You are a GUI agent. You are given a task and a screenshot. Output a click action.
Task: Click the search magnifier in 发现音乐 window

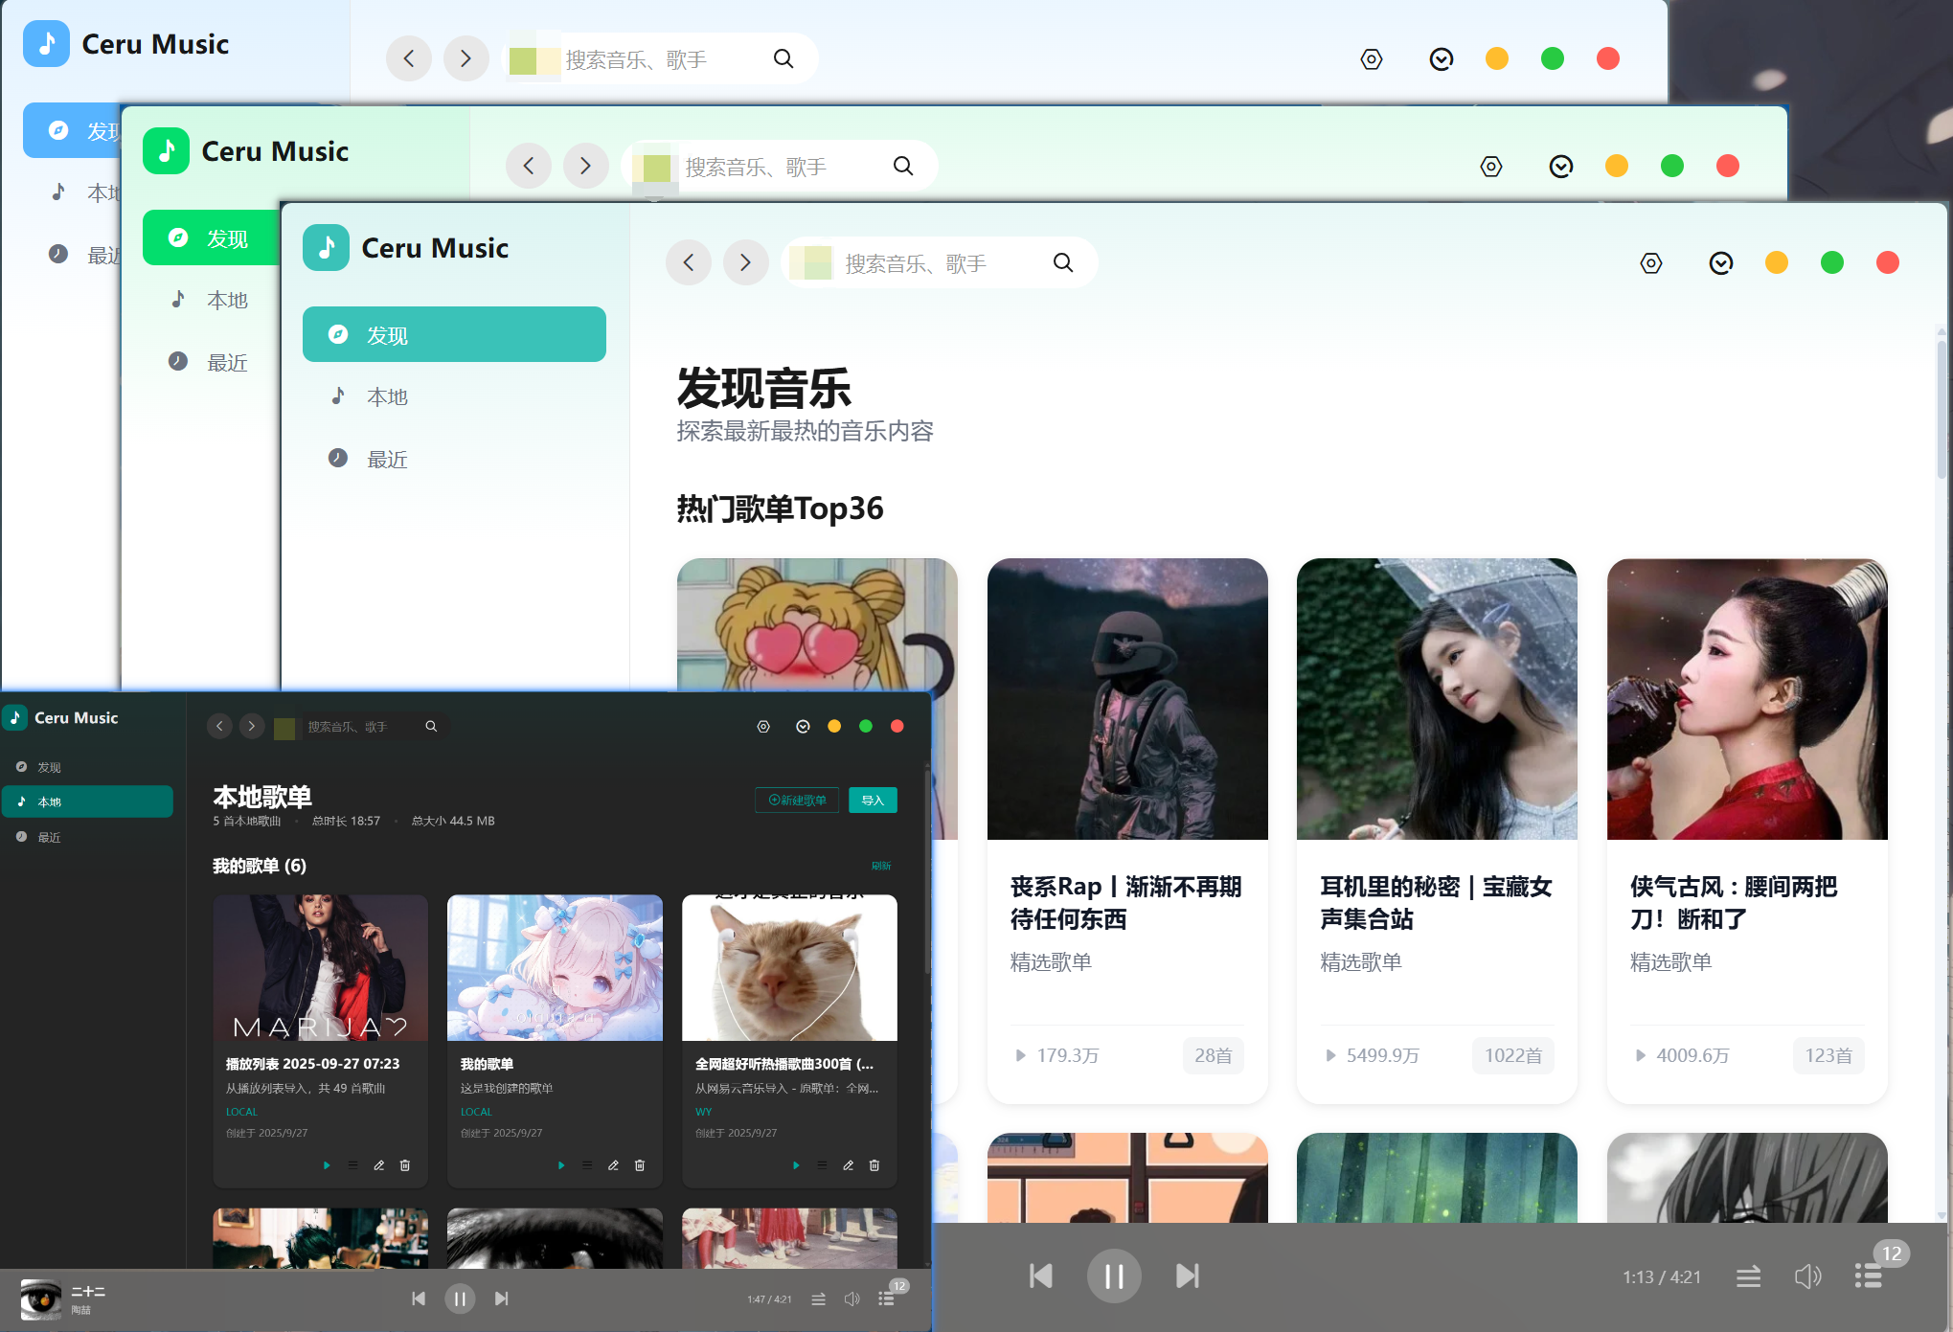pyautogui.click(x=1063, y=262)
